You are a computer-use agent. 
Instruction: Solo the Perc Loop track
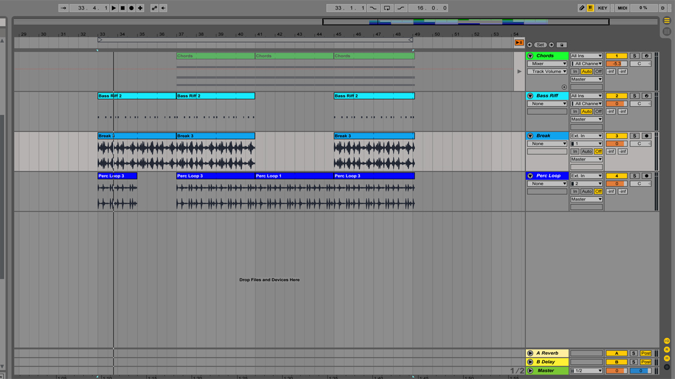tap(634, 176)
